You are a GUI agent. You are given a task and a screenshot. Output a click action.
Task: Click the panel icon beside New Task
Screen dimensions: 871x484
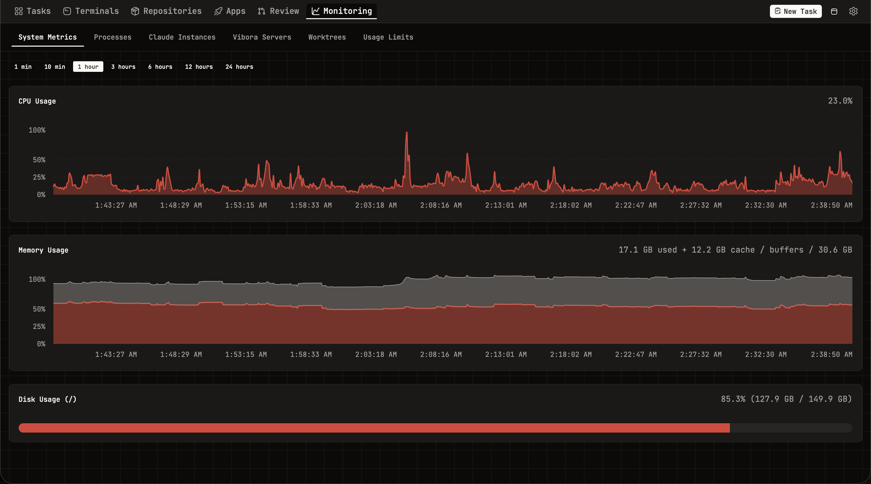[834, 11]
